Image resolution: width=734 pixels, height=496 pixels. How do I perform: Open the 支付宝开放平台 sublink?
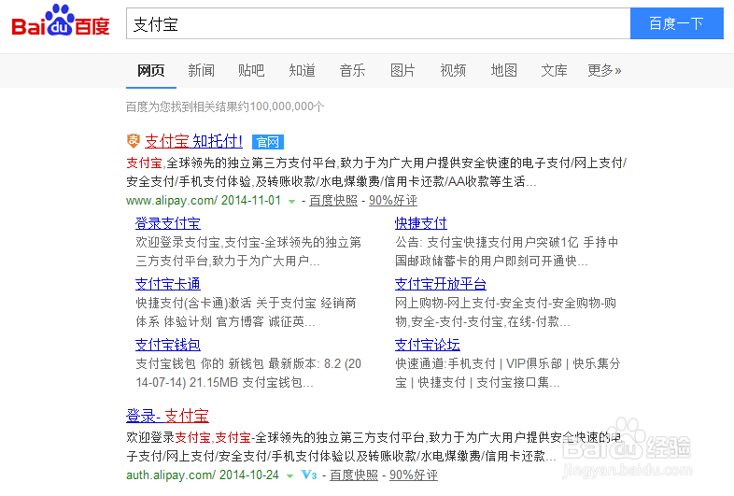[x=441, y=284]
